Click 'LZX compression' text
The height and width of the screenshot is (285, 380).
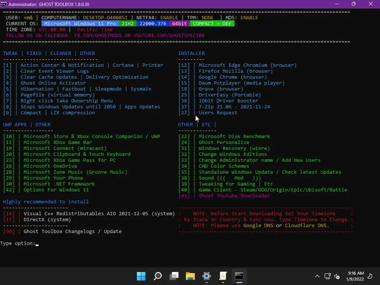pos(72,113)
